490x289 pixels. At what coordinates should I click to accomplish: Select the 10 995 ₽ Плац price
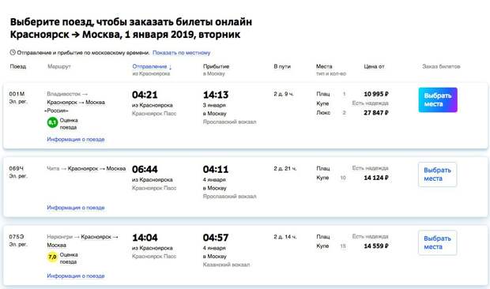(x=376, y=94)
